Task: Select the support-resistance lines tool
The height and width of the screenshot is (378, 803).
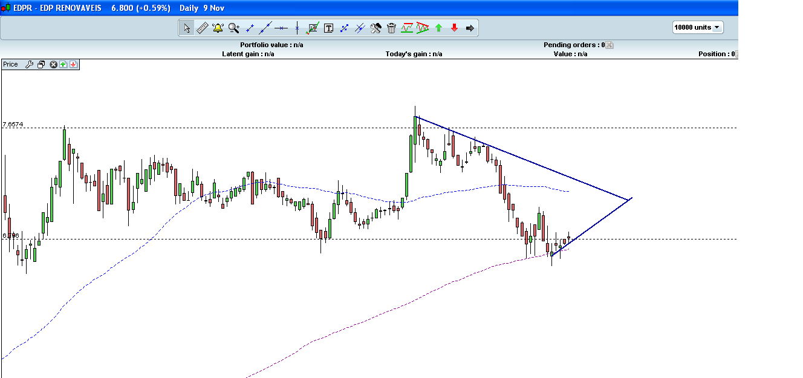Action: pyautogui.click(x=407, y=28)
